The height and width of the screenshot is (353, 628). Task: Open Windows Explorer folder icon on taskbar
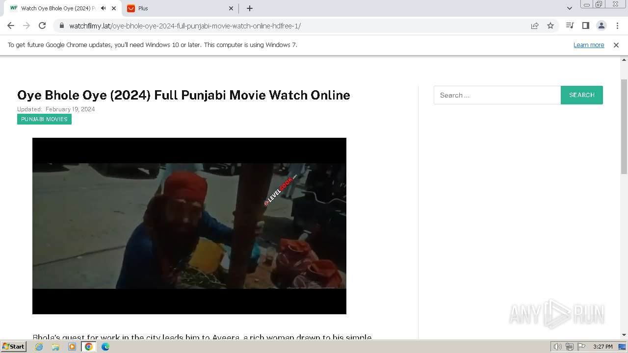point(55,347)
